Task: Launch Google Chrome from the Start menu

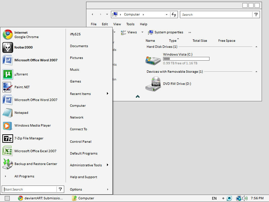Action: (x=7, y=35)
